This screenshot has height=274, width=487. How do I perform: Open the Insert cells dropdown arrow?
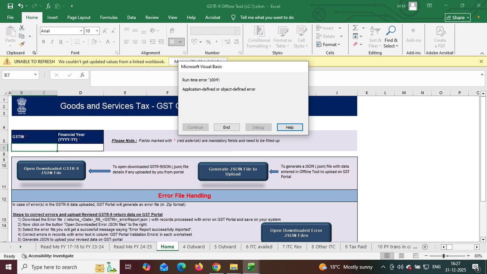(340, 28)
